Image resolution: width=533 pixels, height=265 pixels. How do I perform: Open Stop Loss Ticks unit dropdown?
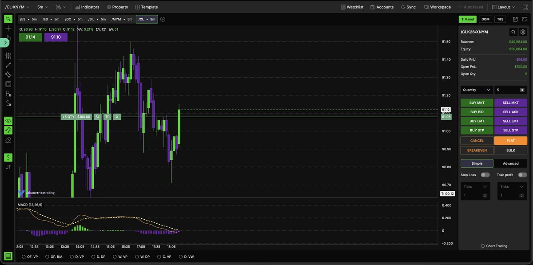476,187
